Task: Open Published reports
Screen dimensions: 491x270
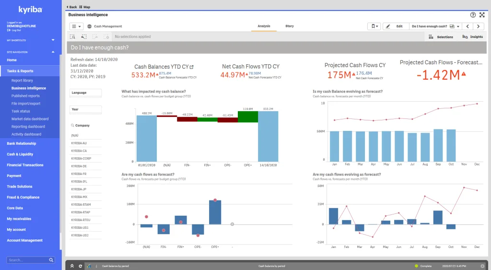Action: (x=26, y=96)
